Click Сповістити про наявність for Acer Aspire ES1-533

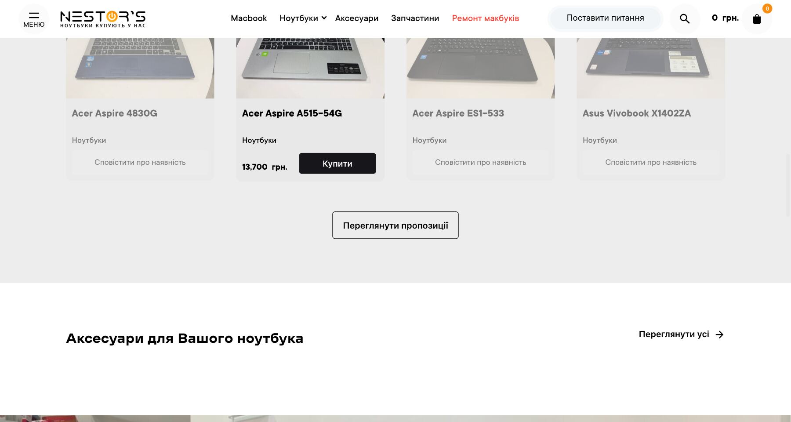(481, 162)
